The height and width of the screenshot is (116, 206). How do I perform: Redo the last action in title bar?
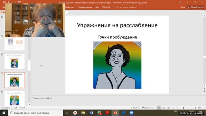15,2
